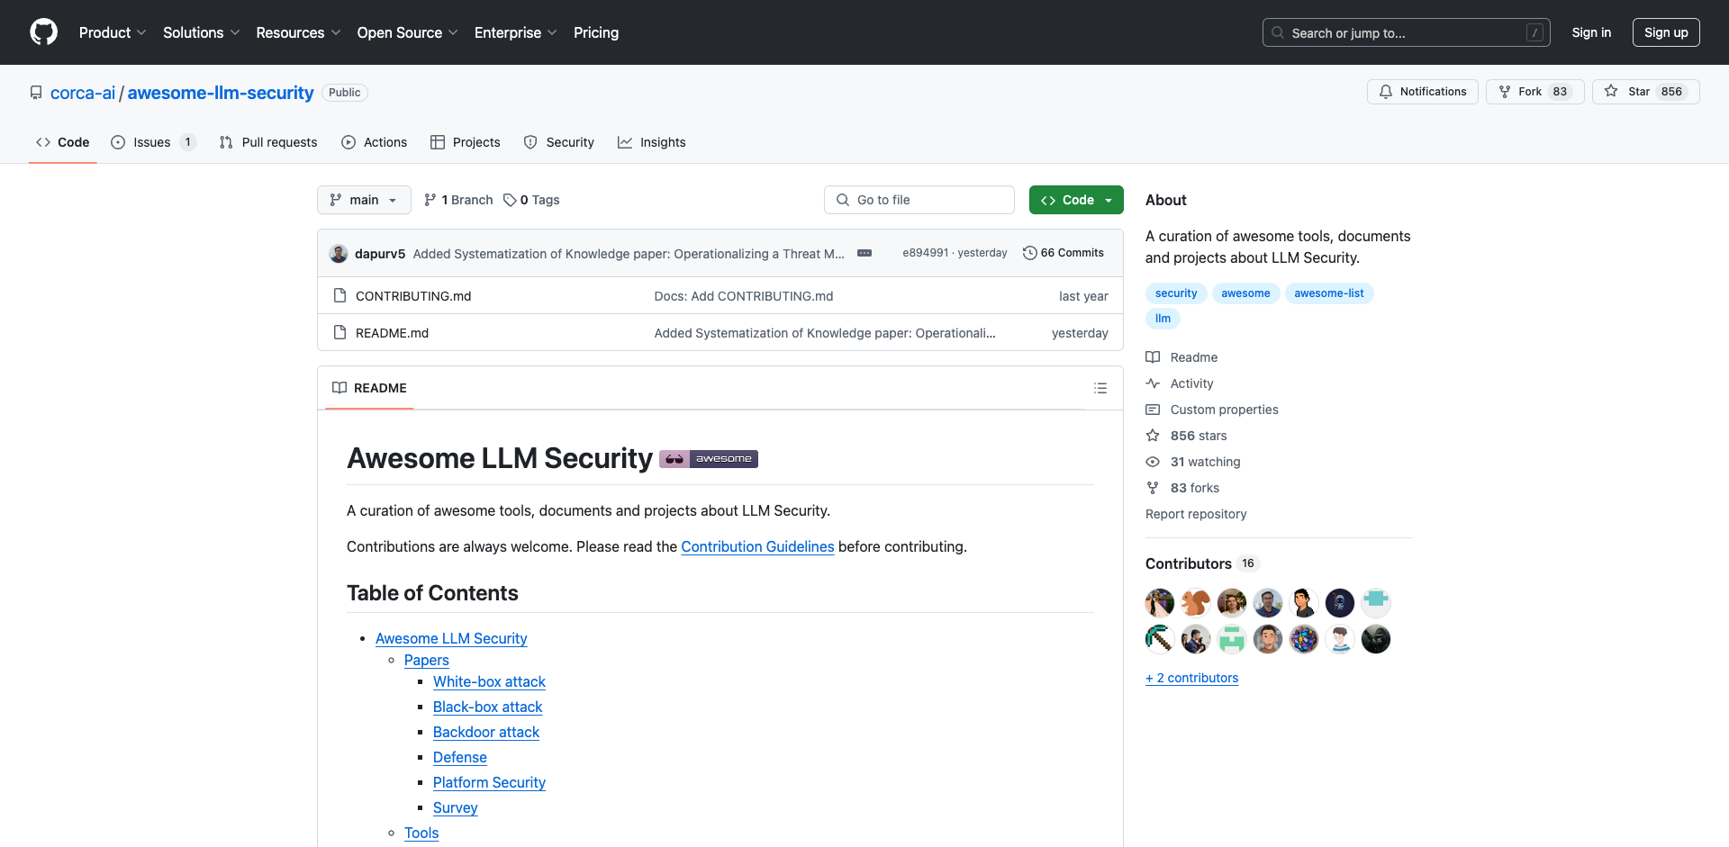Screen dimensions: 1729x847
Task: Open the green Code dropdown
Action: pyautogui.click(x=1076, y=200)
